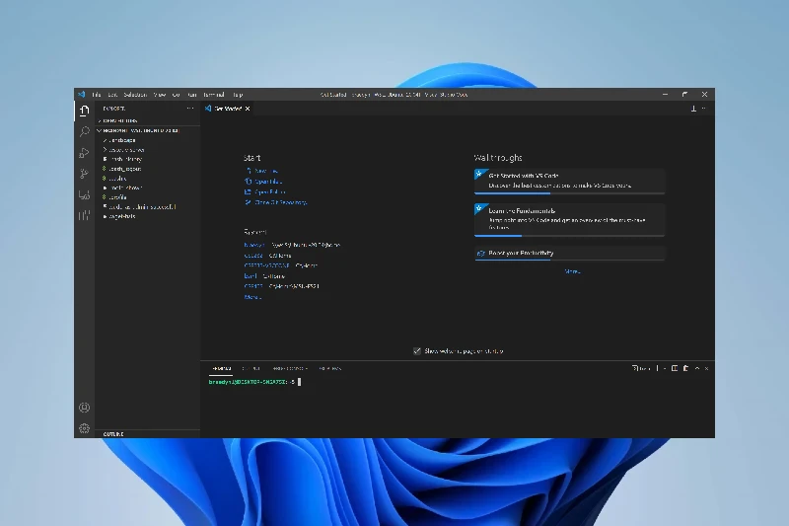Click the Open Folder link
789x526 pixels.
pyautogui.click(x=270, y=191)
